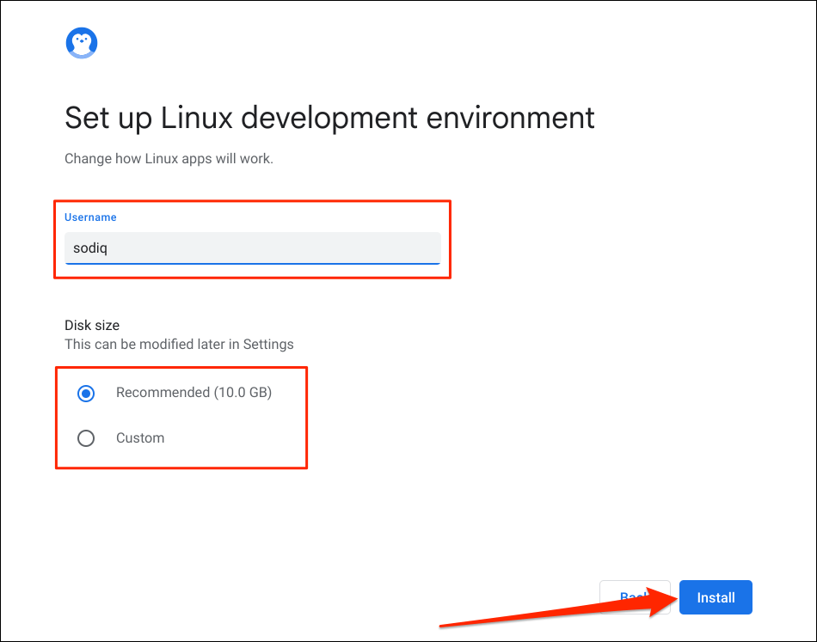Click the modified later in Settings hint text

pos(179,345)
